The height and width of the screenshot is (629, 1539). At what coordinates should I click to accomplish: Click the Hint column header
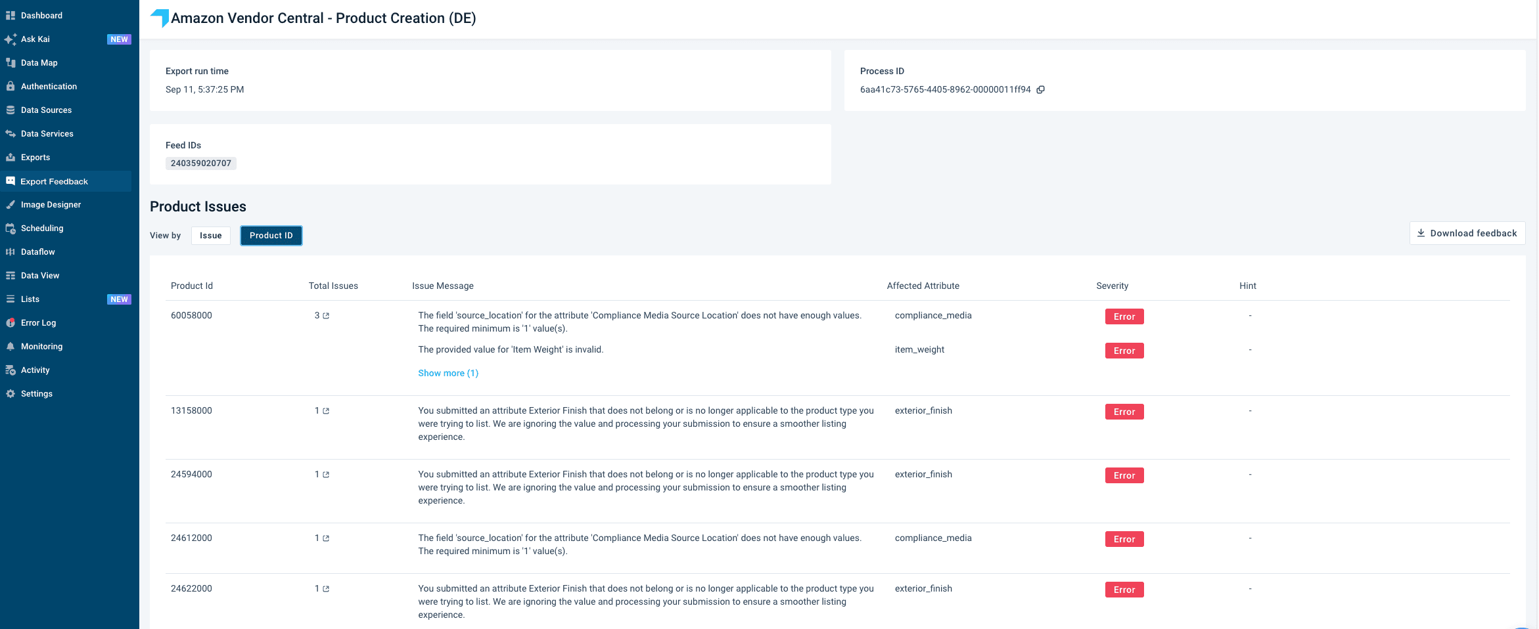[x=1247, y=286]
